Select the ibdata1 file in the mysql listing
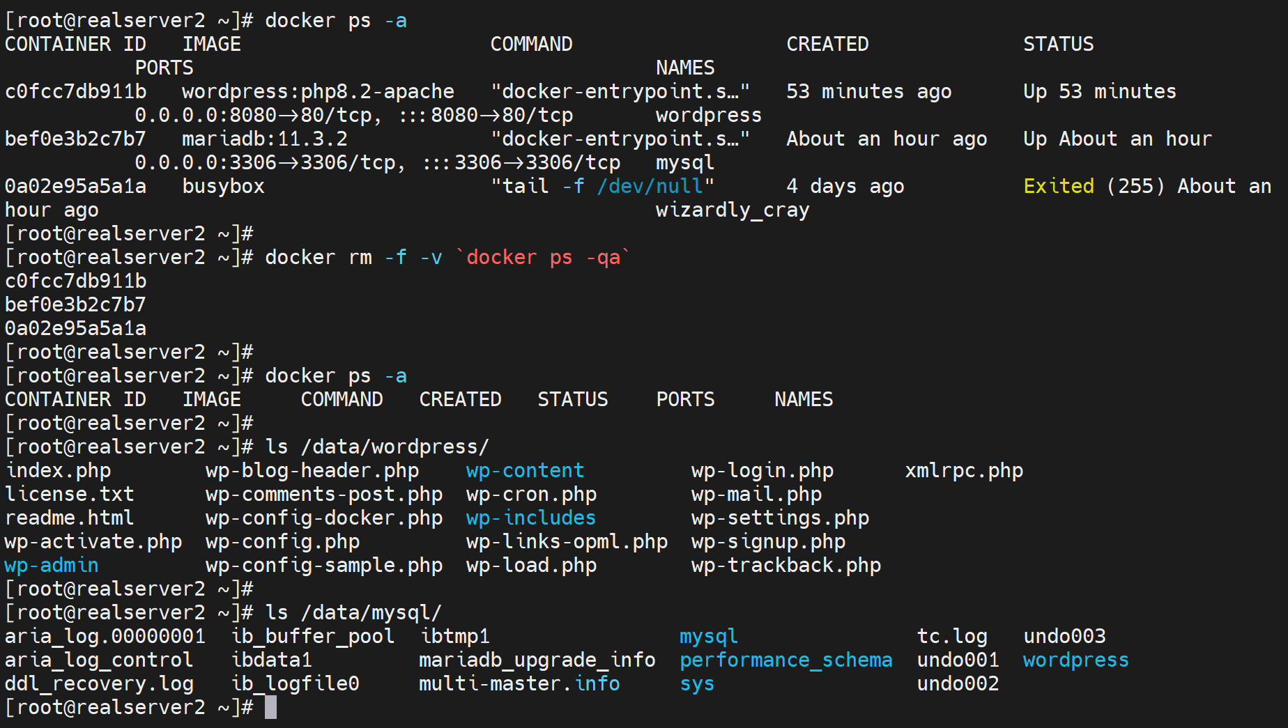Screen dimensions: 1288x728 (x=271, y=660)
